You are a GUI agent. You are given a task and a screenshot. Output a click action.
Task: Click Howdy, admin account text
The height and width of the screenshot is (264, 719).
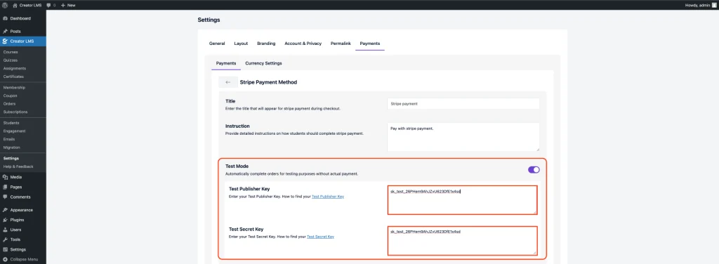coord(697,5)
